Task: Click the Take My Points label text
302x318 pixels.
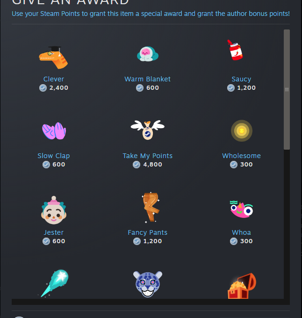Action: pyautogui.click(x=148, y=156)
